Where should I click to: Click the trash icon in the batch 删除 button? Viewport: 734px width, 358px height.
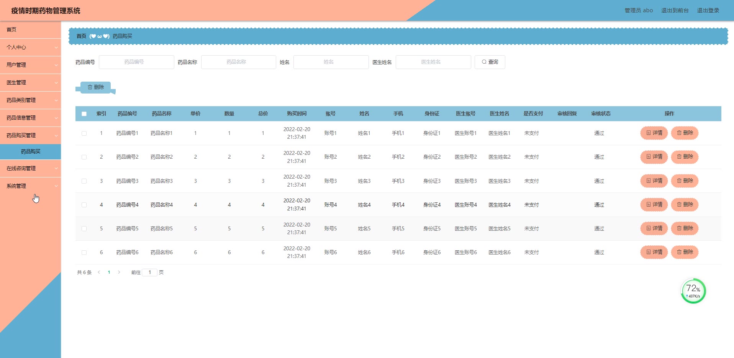tap(90, 87)
